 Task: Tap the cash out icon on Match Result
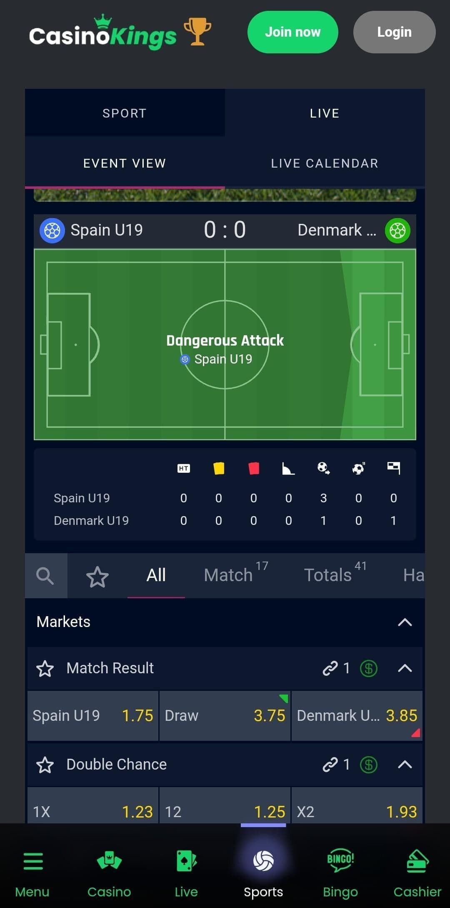368,668
